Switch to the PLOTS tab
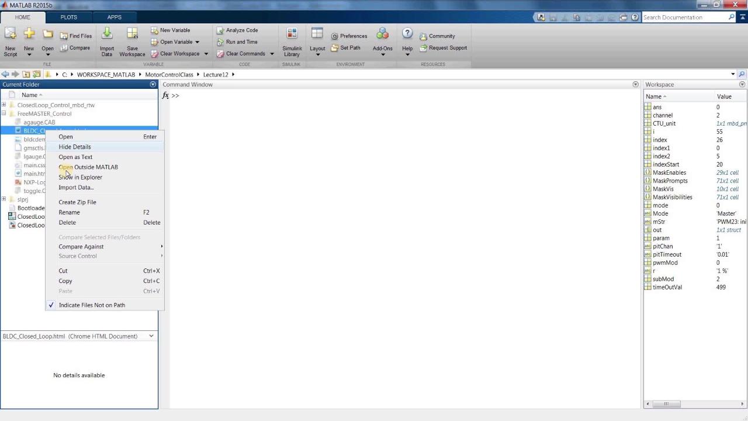The width and height of the screenshot is (748, 421). (x=68, y=17)
